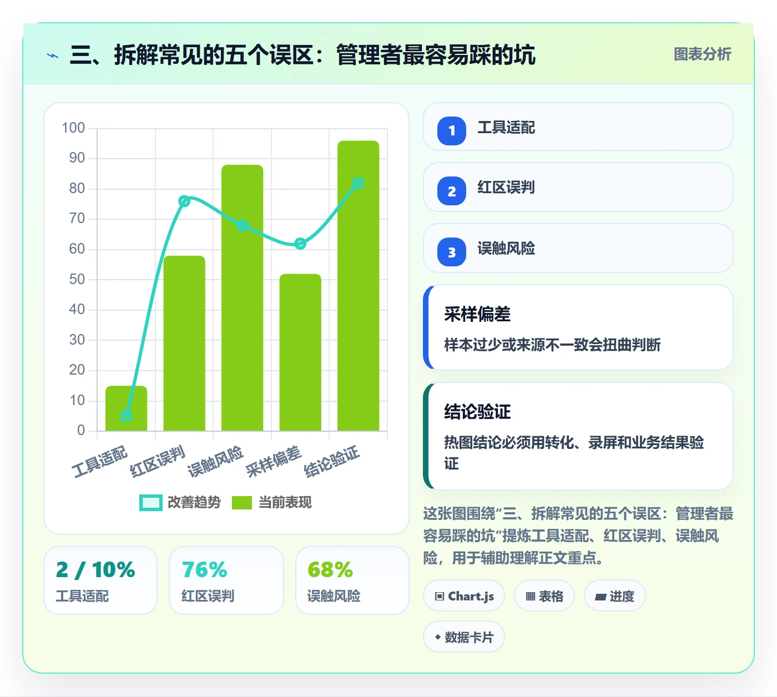Open the 红区误判 list item
Image resolution: width=777 pixels, height=697 pixels.
point(578,187)
